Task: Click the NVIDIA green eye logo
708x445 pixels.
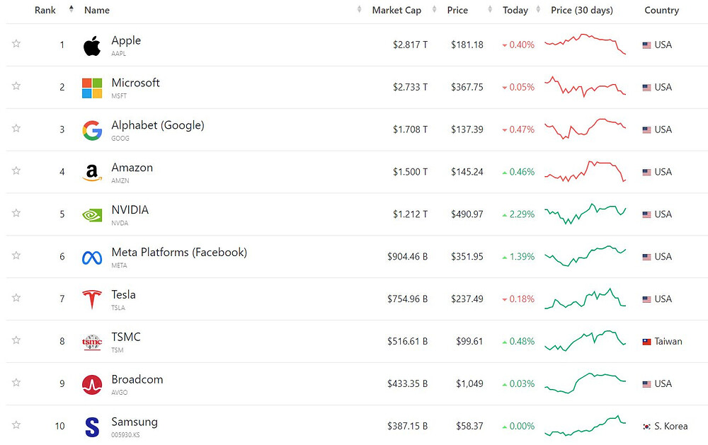Action: click(x=92, y=215)
